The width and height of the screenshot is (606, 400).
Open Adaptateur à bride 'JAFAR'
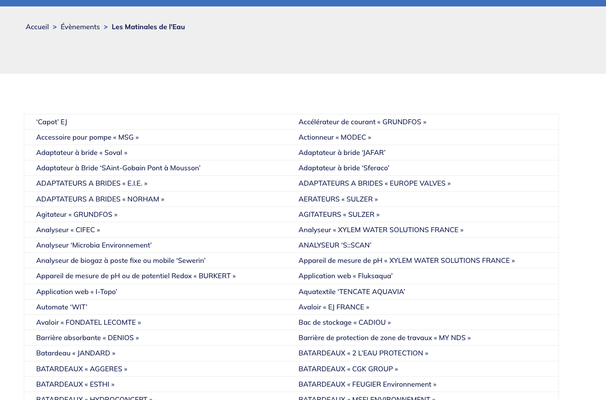[342, 152]
